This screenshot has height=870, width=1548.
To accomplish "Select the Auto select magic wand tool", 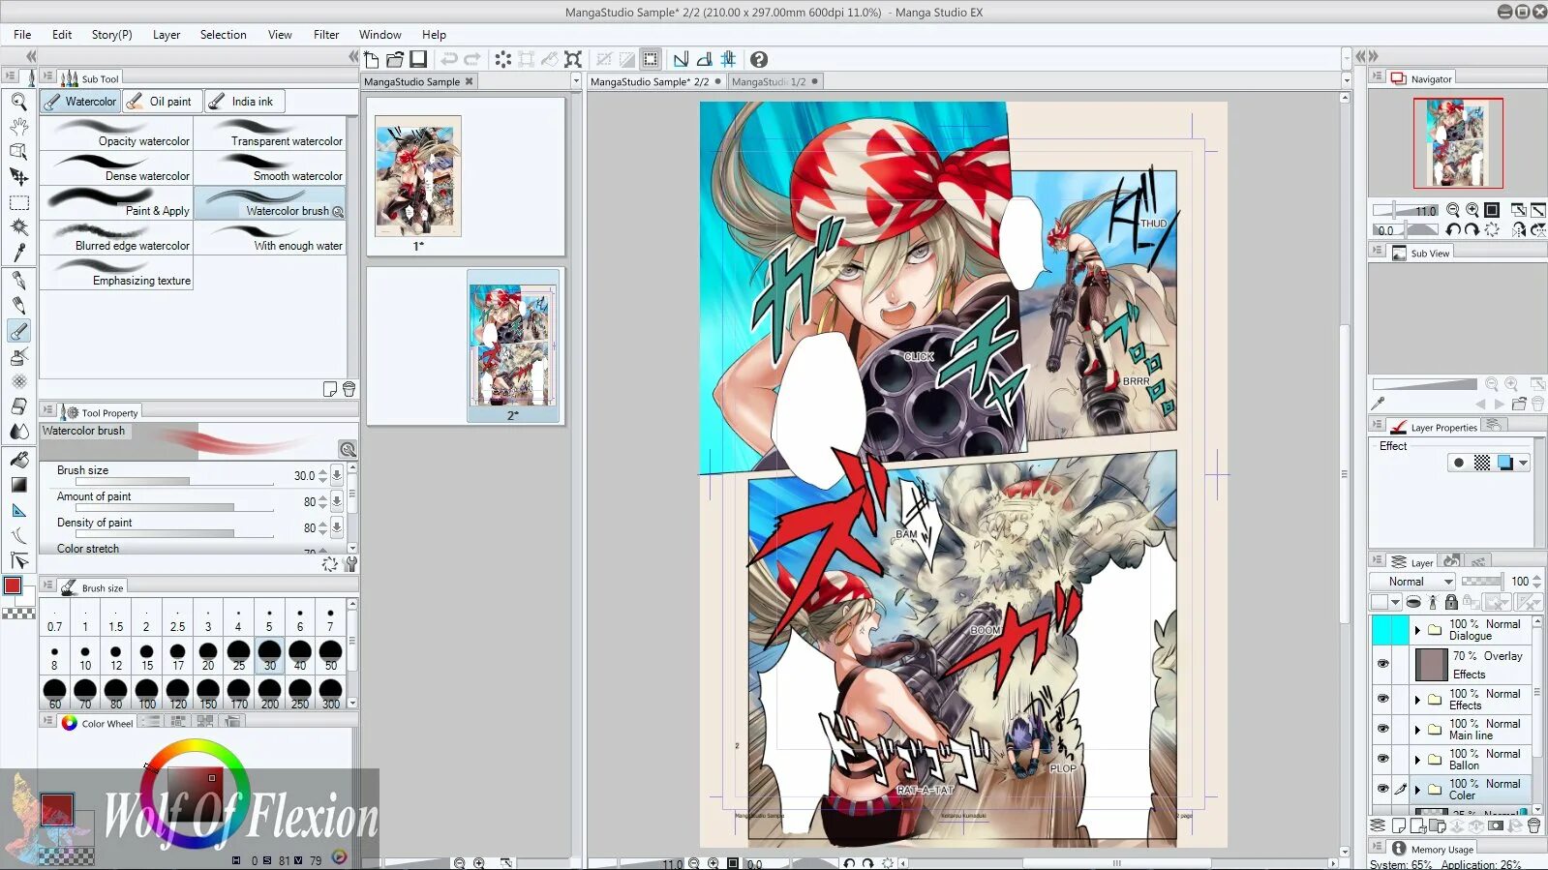I will click(18, 227).
